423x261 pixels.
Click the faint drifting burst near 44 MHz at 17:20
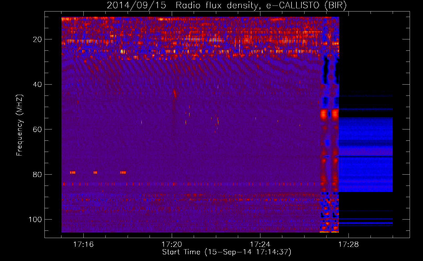pyautogui.click(x=174, y=94)
